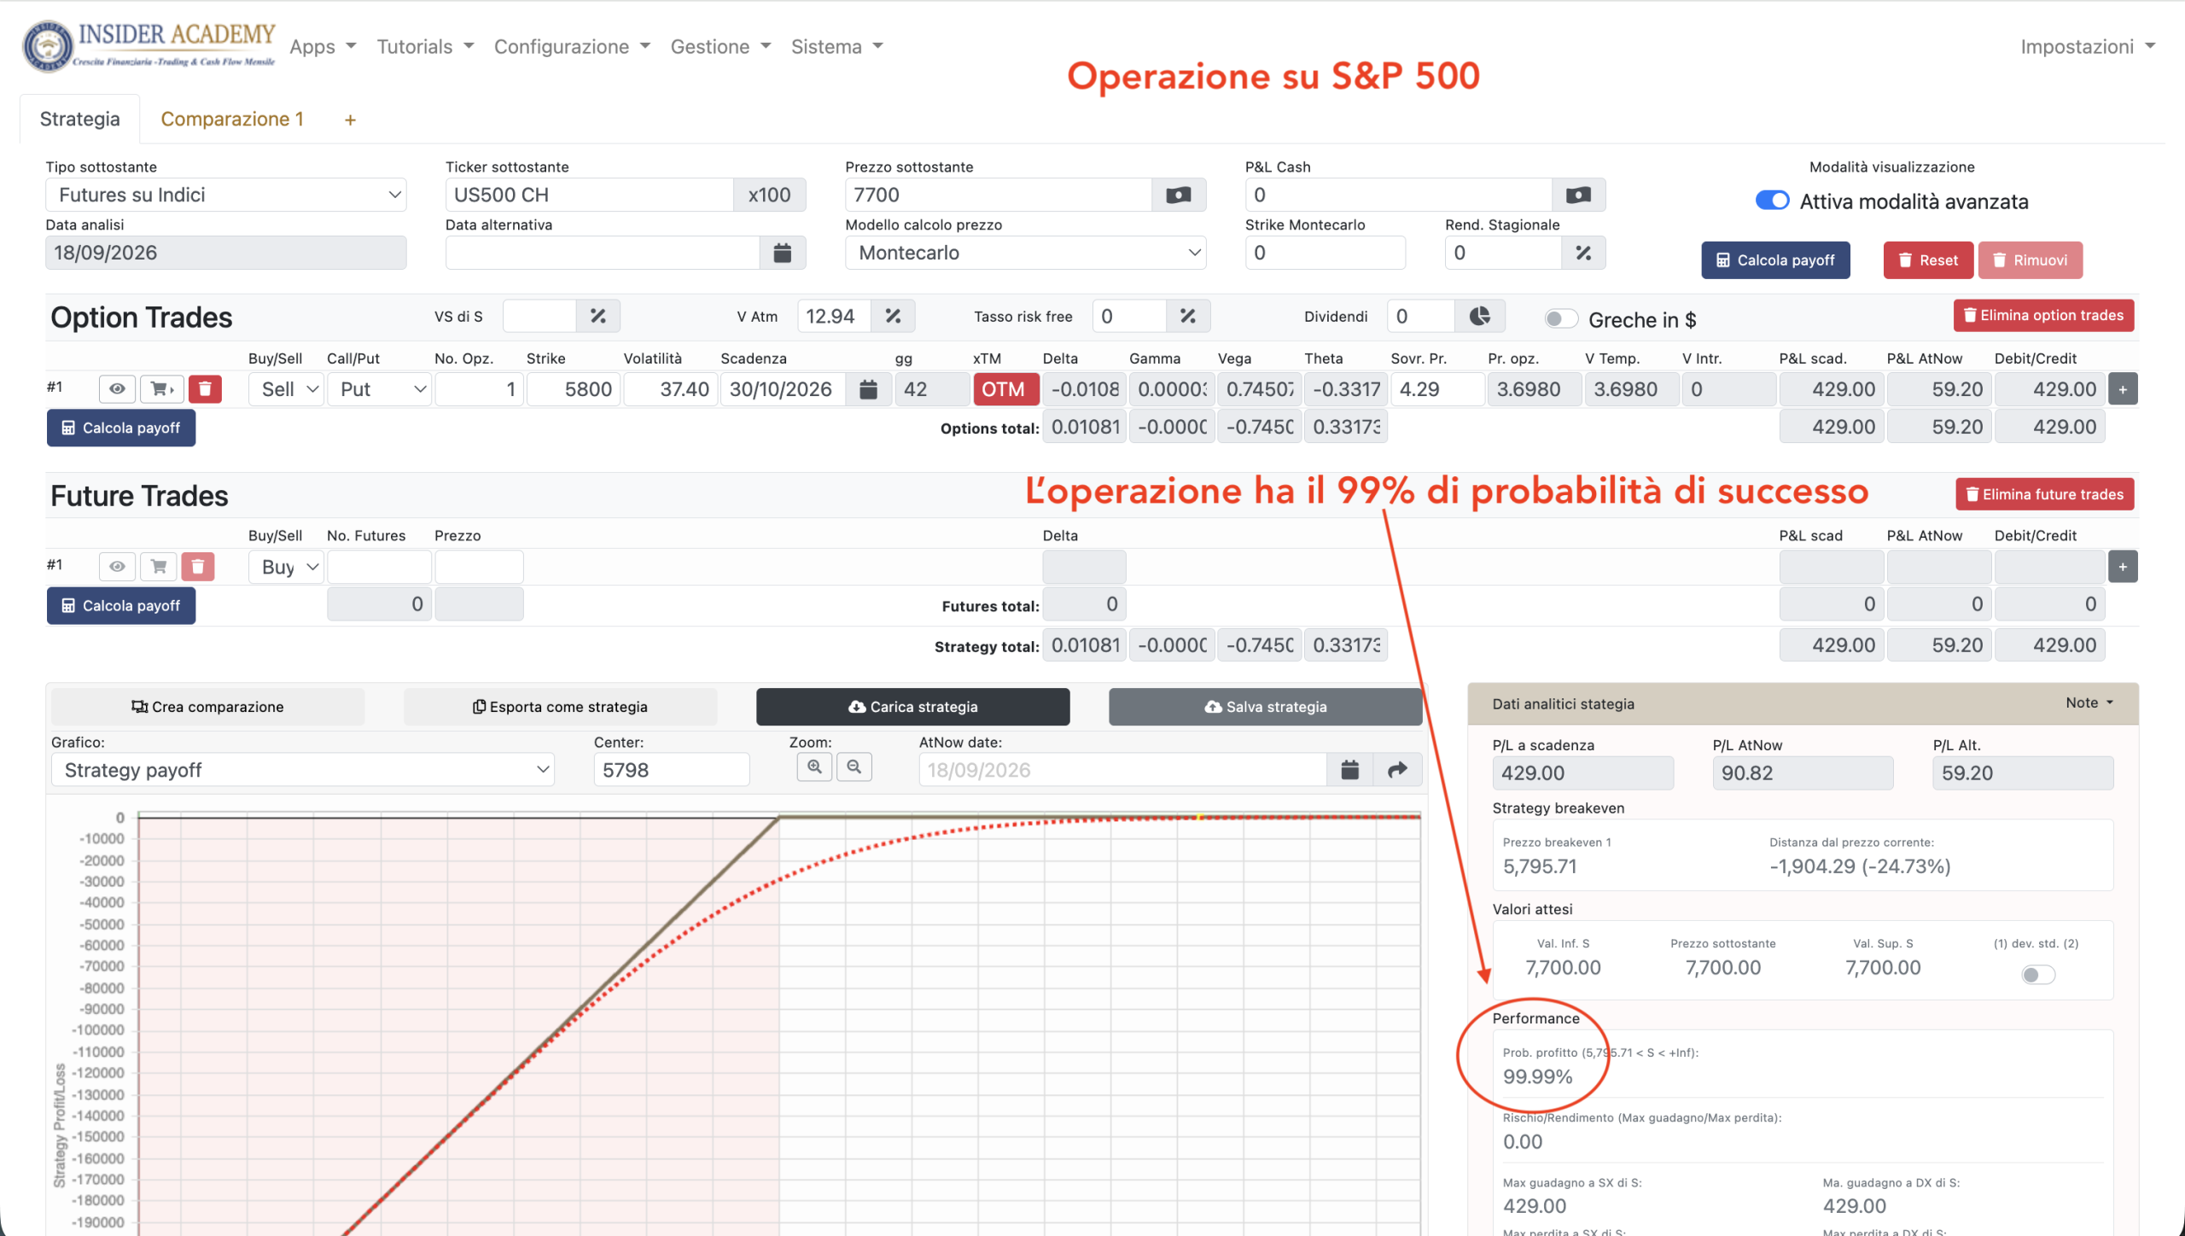This screenshot has width=2185, height=1236.
Task: Open the Impostazioni menu
Action: [x=2087, y=47]
